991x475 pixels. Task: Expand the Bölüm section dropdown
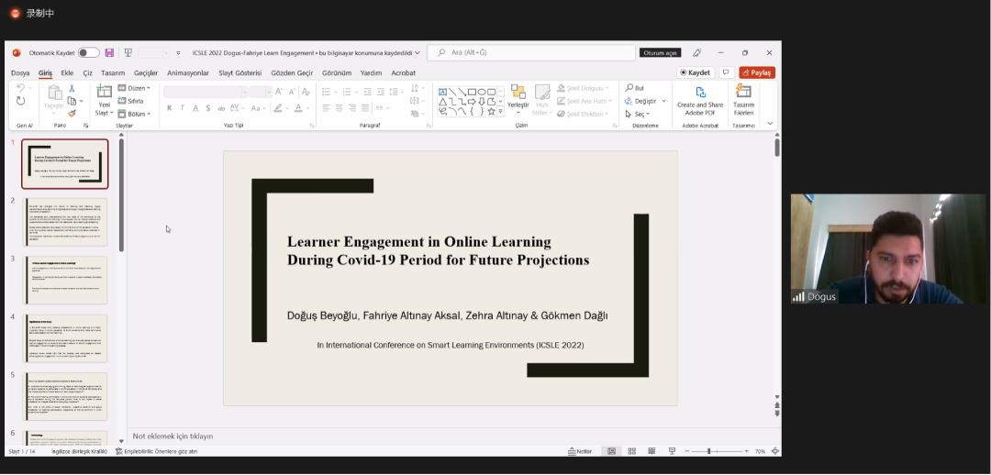coord(138,114)
